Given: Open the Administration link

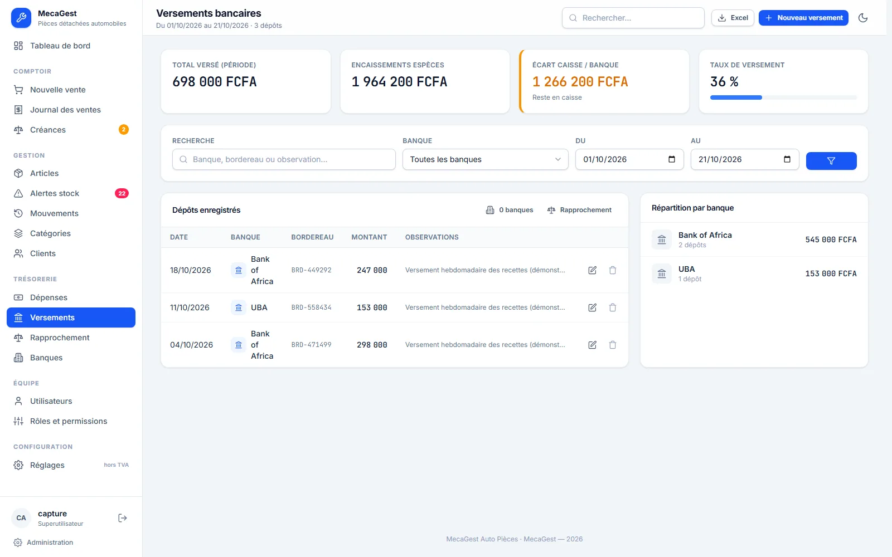Looking at the screenshot, I should click(x=43, y=543).
